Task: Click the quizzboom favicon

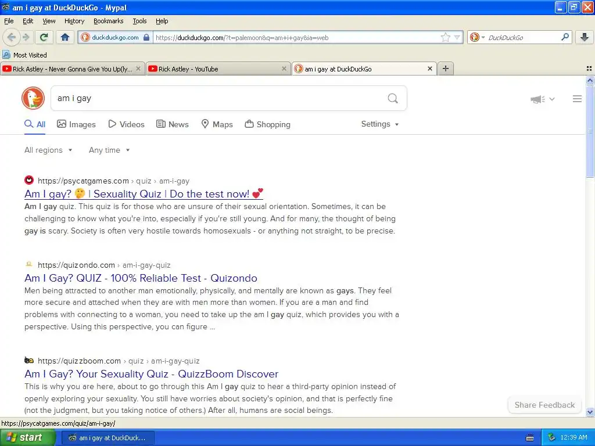Action: coord(29,360)
